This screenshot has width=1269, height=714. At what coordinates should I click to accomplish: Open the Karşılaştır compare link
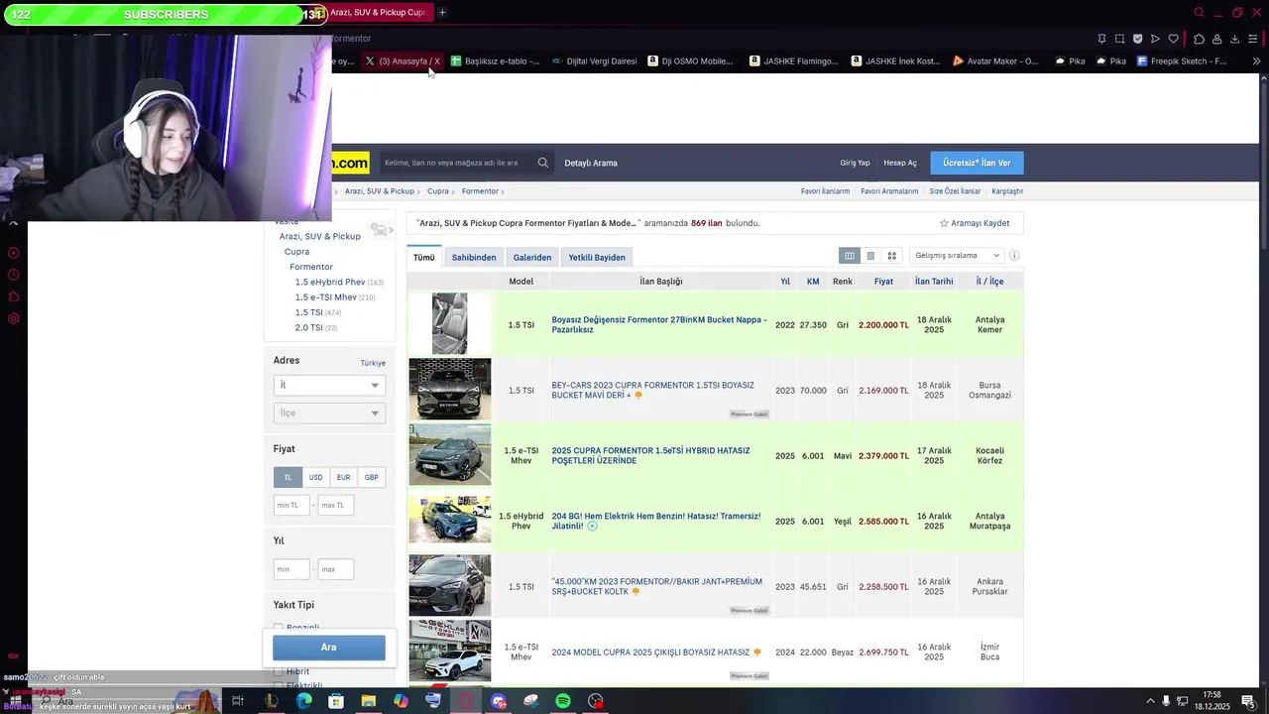coord(1007,191)
